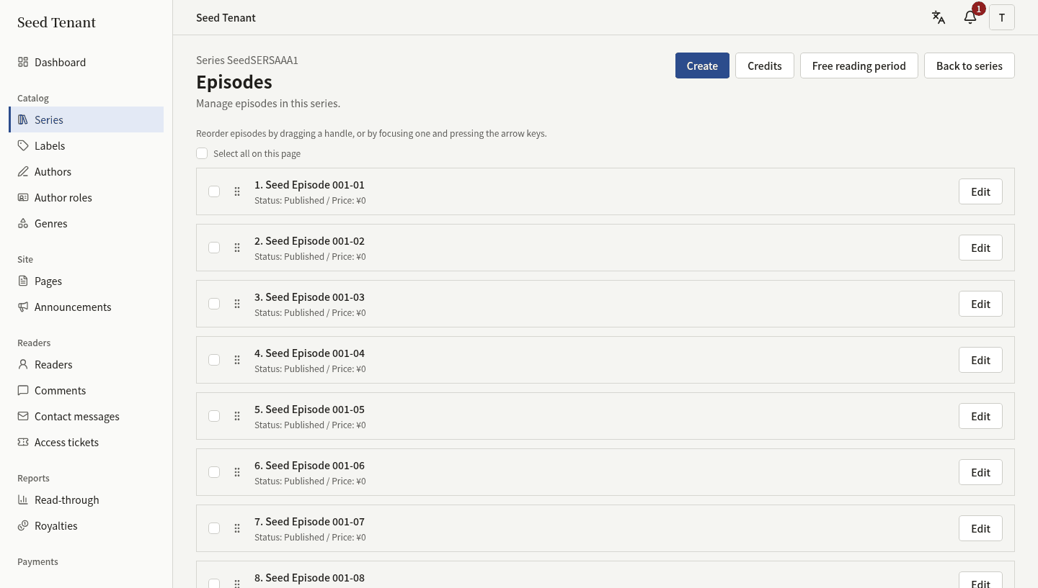
Task: Open Author roles in the sidebar
Action: (x=86, y=197)
